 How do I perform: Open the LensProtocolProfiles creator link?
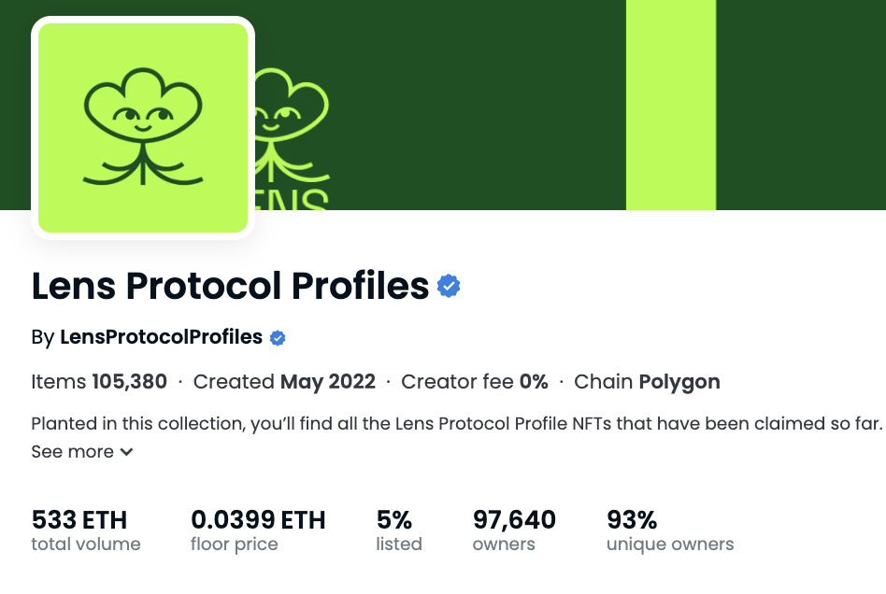tap(161, 337)
